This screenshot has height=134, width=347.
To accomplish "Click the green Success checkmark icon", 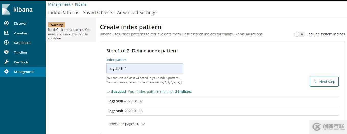I will pos(108,92).
